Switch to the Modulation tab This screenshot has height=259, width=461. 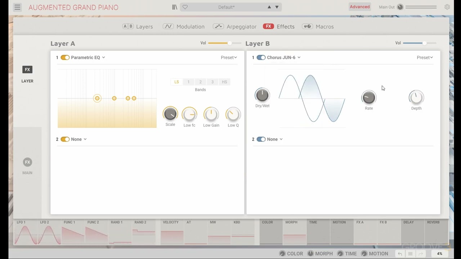coord(184,27)
